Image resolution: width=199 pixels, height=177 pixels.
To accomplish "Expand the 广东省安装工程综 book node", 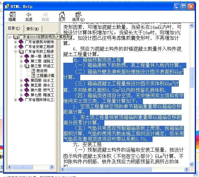I will (x=15, y=47).
